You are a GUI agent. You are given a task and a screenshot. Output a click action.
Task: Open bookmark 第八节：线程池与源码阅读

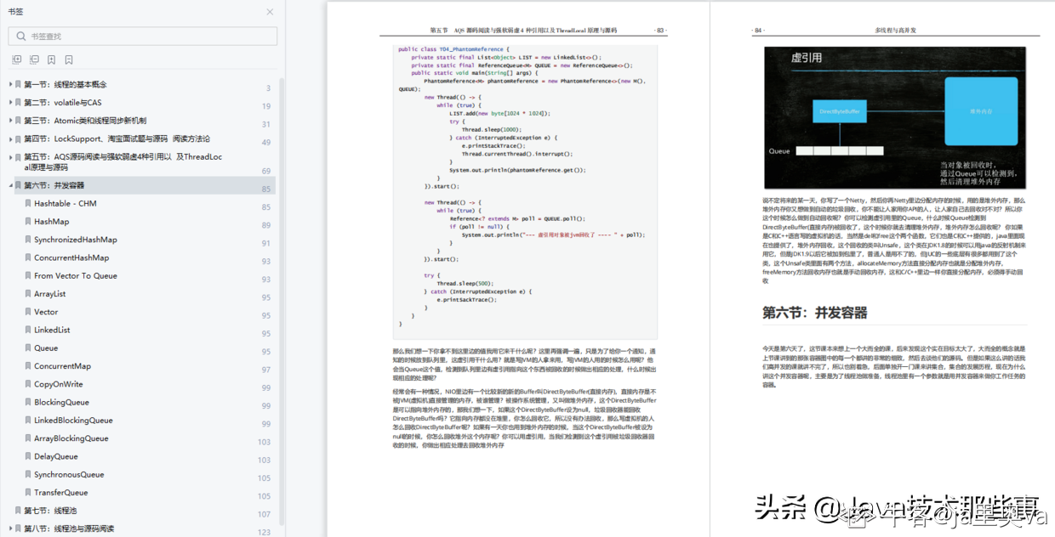click(69, 529)
